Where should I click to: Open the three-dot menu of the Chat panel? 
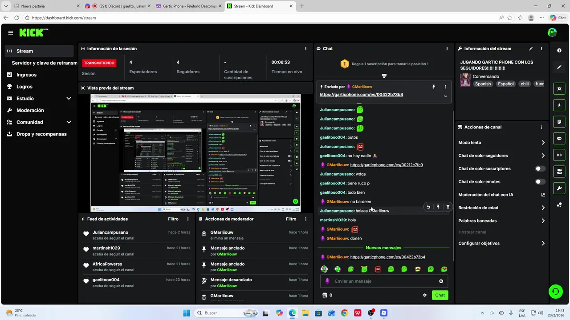click(447, 48)
